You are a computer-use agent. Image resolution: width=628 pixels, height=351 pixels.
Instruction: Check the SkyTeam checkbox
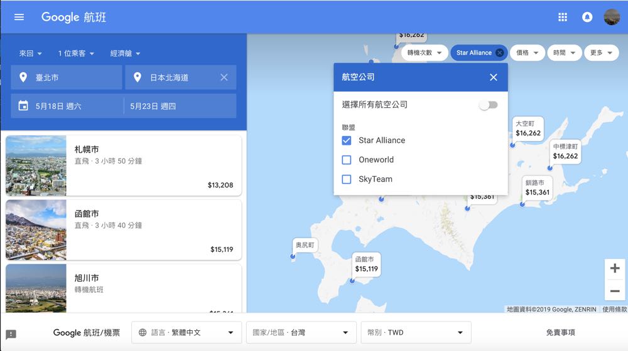[347, 179]
